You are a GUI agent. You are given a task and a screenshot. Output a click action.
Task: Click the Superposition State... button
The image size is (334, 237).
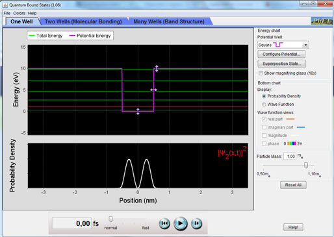281,64
